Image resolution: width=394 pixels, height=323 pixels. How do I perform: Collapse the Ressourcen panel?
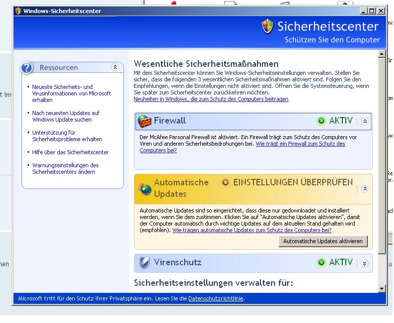click(x=115, y=67)
